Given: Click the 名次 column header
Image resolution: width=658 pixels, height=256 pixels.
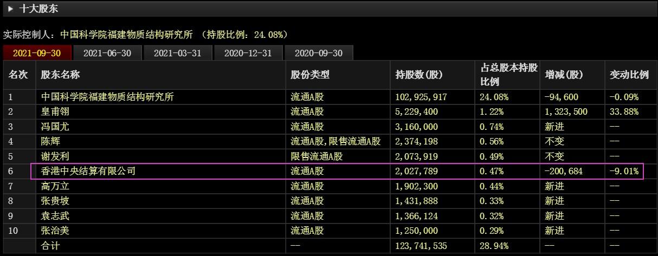Looking at the screenshot, I should coord(18,75).
